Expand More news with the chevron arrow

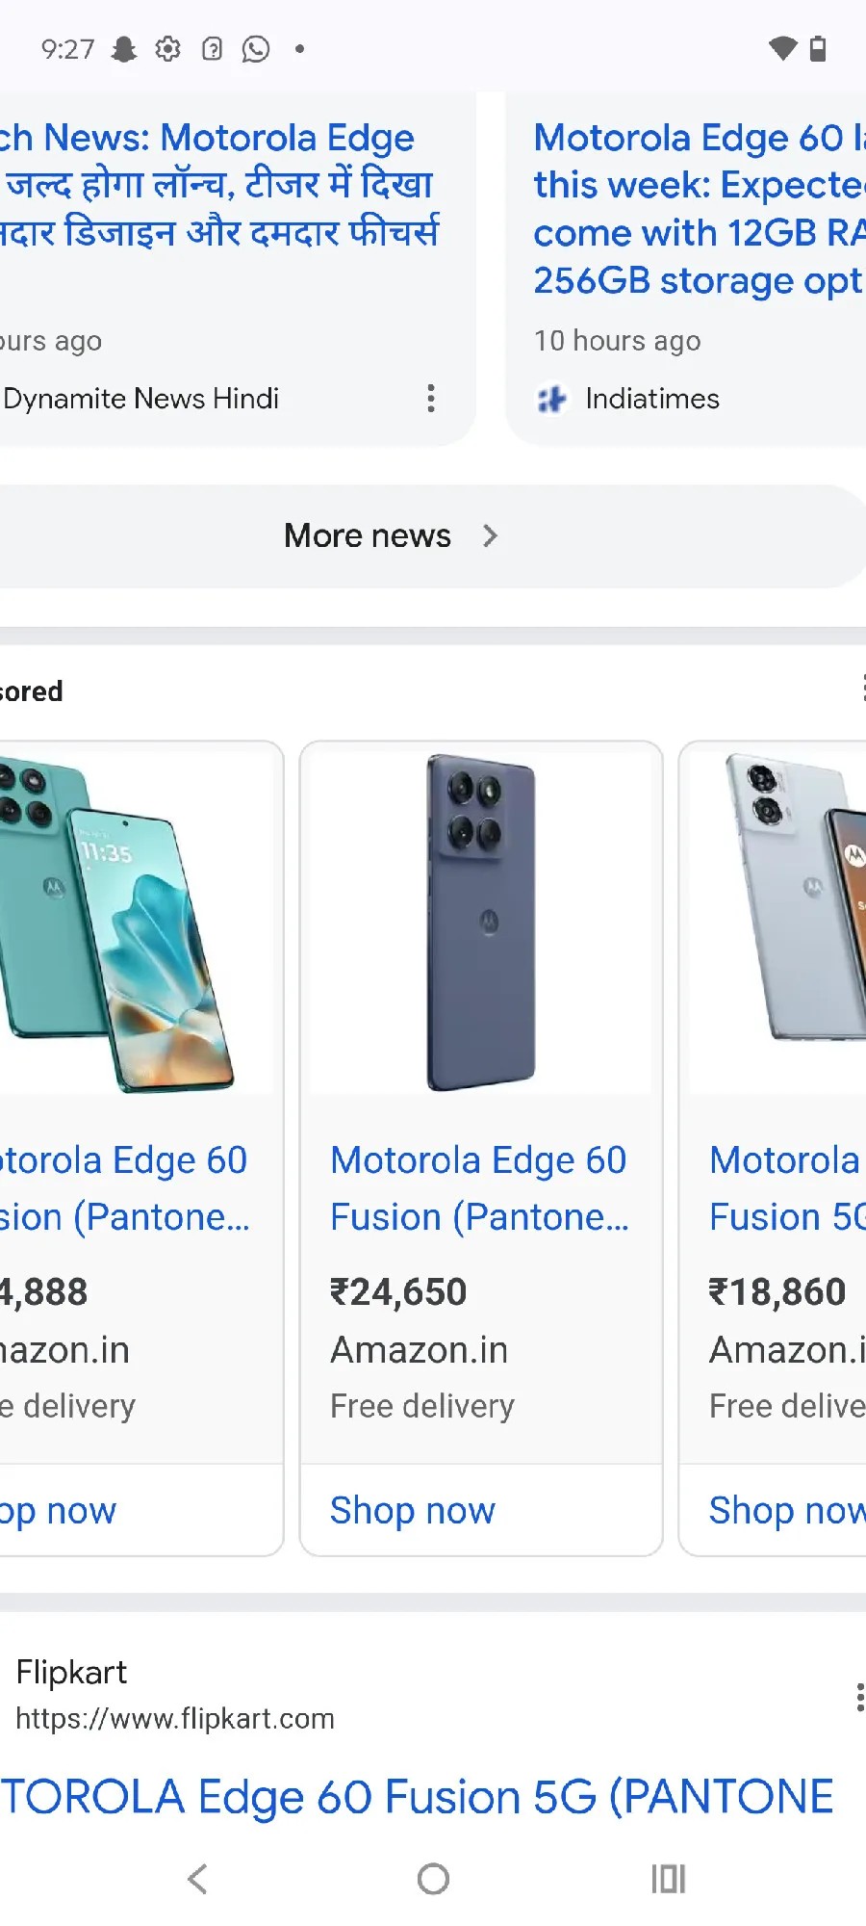point(490,535)
